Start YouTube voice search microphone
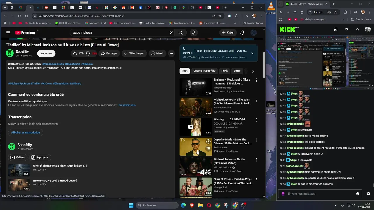The image size is (374, 210). click(193, 33)
